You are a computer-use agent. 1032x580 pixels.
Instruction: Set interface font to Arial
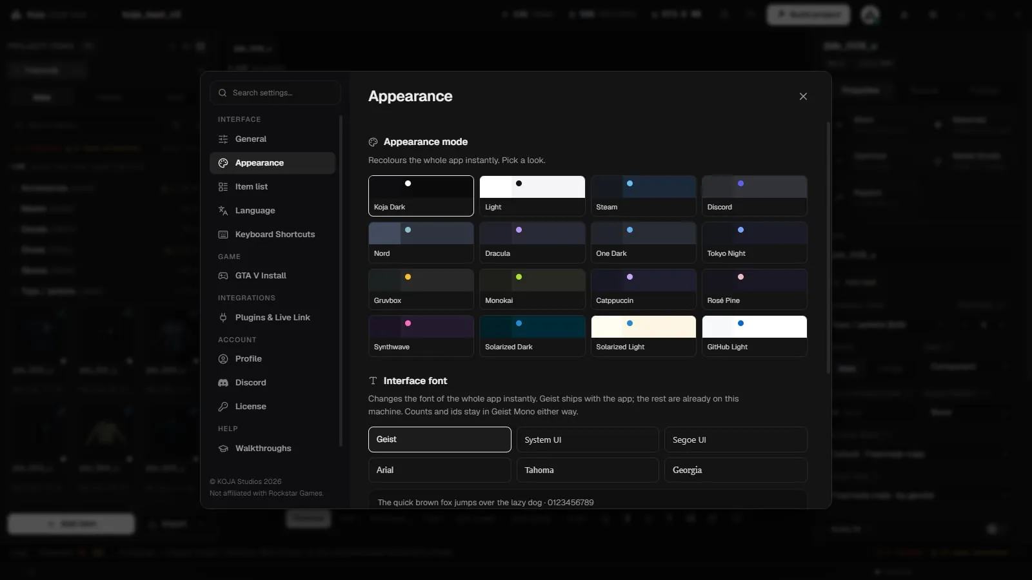point(440,470)
